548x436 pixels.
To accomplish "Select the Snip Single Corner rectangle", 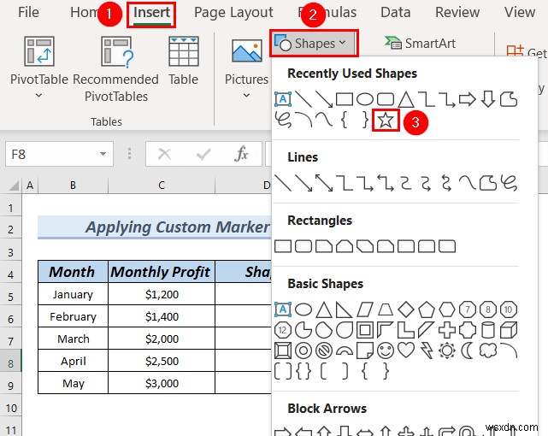I will pyautogui.click(x=324, y=246).
